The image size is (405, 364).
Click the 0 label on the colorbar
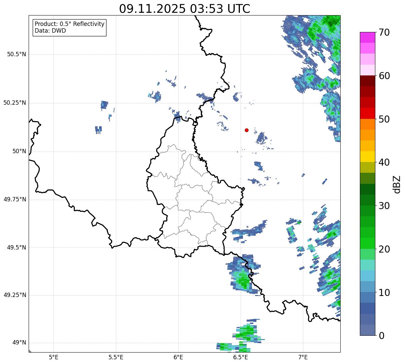[x=381, y=336]
